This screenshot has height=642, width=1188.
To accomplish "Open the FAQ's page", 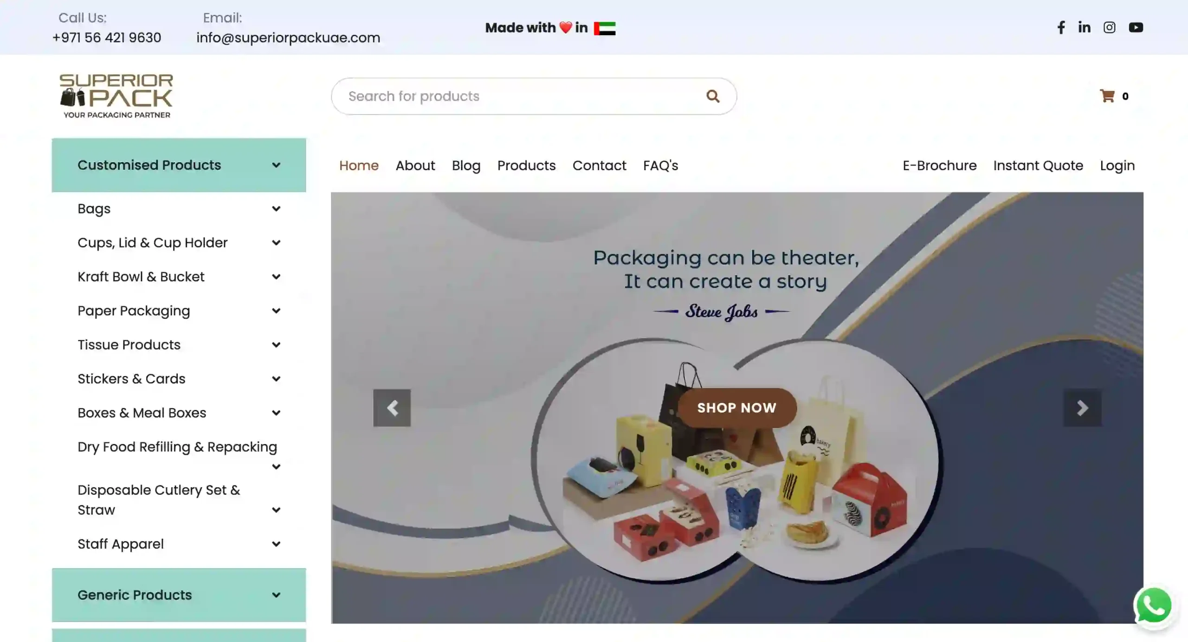I will (660, 165).
